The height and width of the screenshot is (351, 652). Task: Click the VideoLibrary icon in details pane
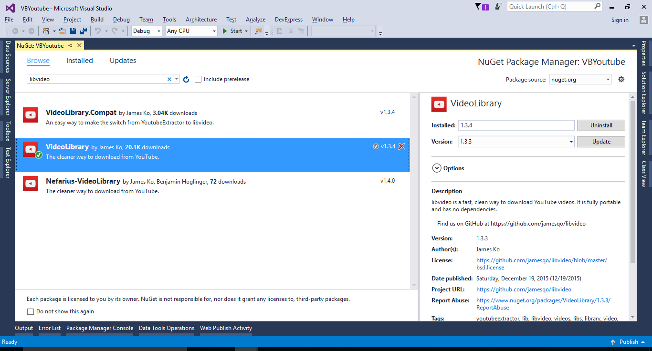point(439,104)
